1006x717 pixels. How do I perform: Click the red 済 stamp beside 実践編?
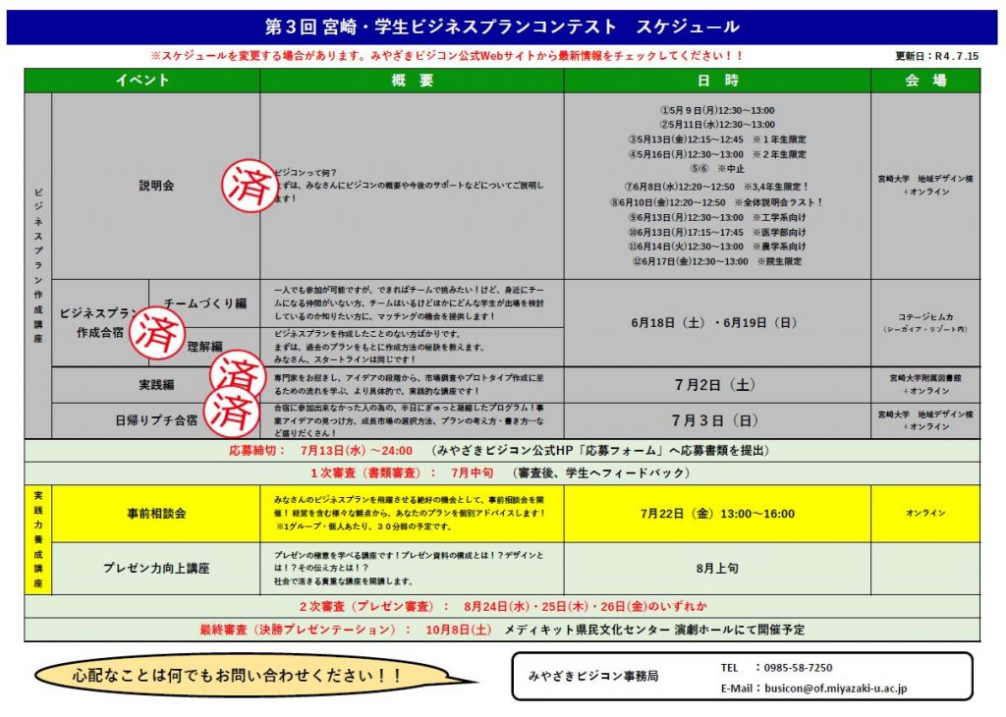click(x=238, y=374)
